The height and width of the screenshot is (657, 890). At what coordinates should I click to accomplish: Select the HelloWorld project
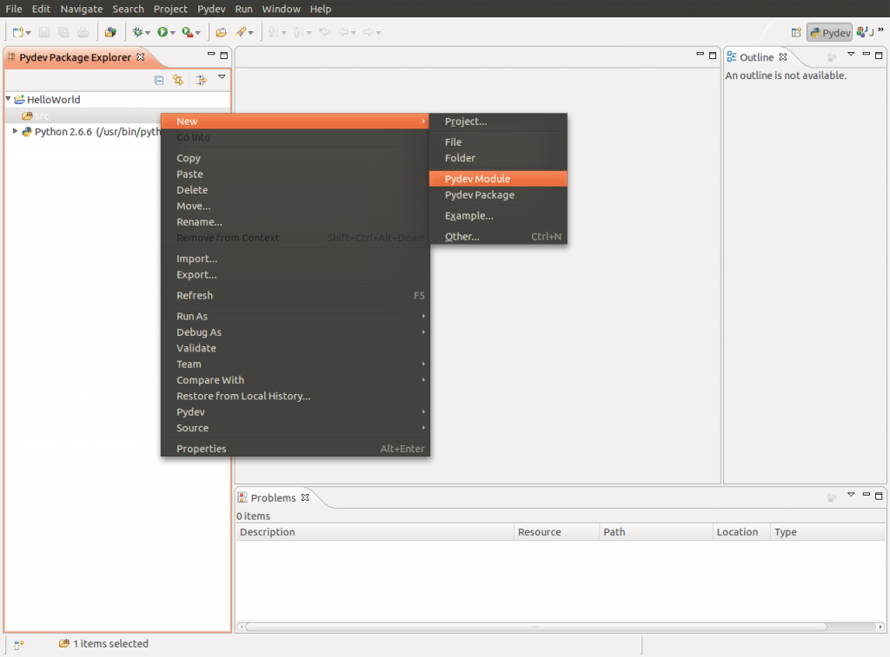click(53, 100)
